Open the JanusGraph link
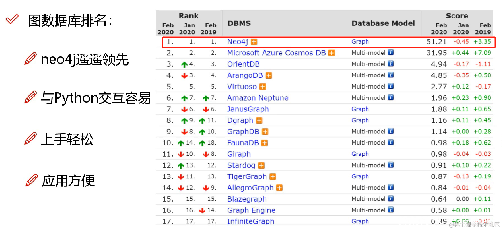Image resolution: width=502 pixels, height=230 pixels. pos(248,109)
